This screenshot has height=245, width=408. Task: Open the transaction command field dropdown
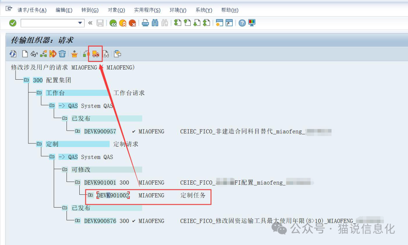[x=80, y=23]
